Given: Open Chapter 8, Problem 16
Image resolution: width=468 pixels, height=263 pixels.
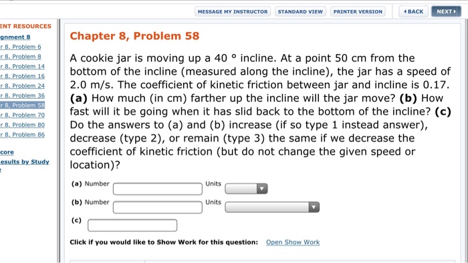Looking at the screenshot, I should pos(22,76).
